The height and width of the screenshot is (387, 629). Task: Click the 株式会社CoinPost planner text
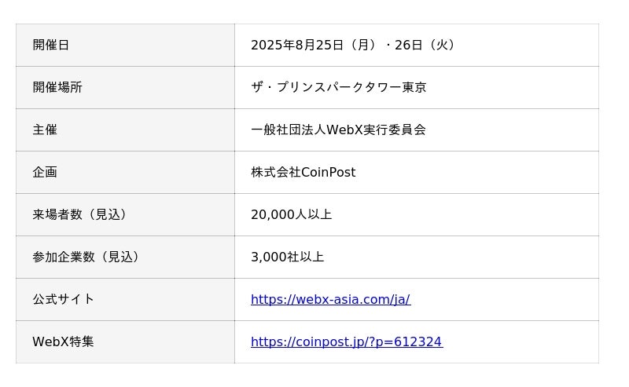303,172
